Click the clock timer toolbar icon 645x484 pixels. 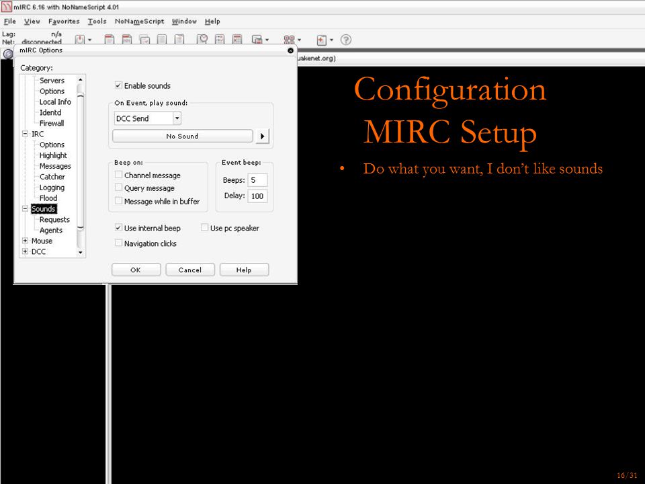click(202, 40)
